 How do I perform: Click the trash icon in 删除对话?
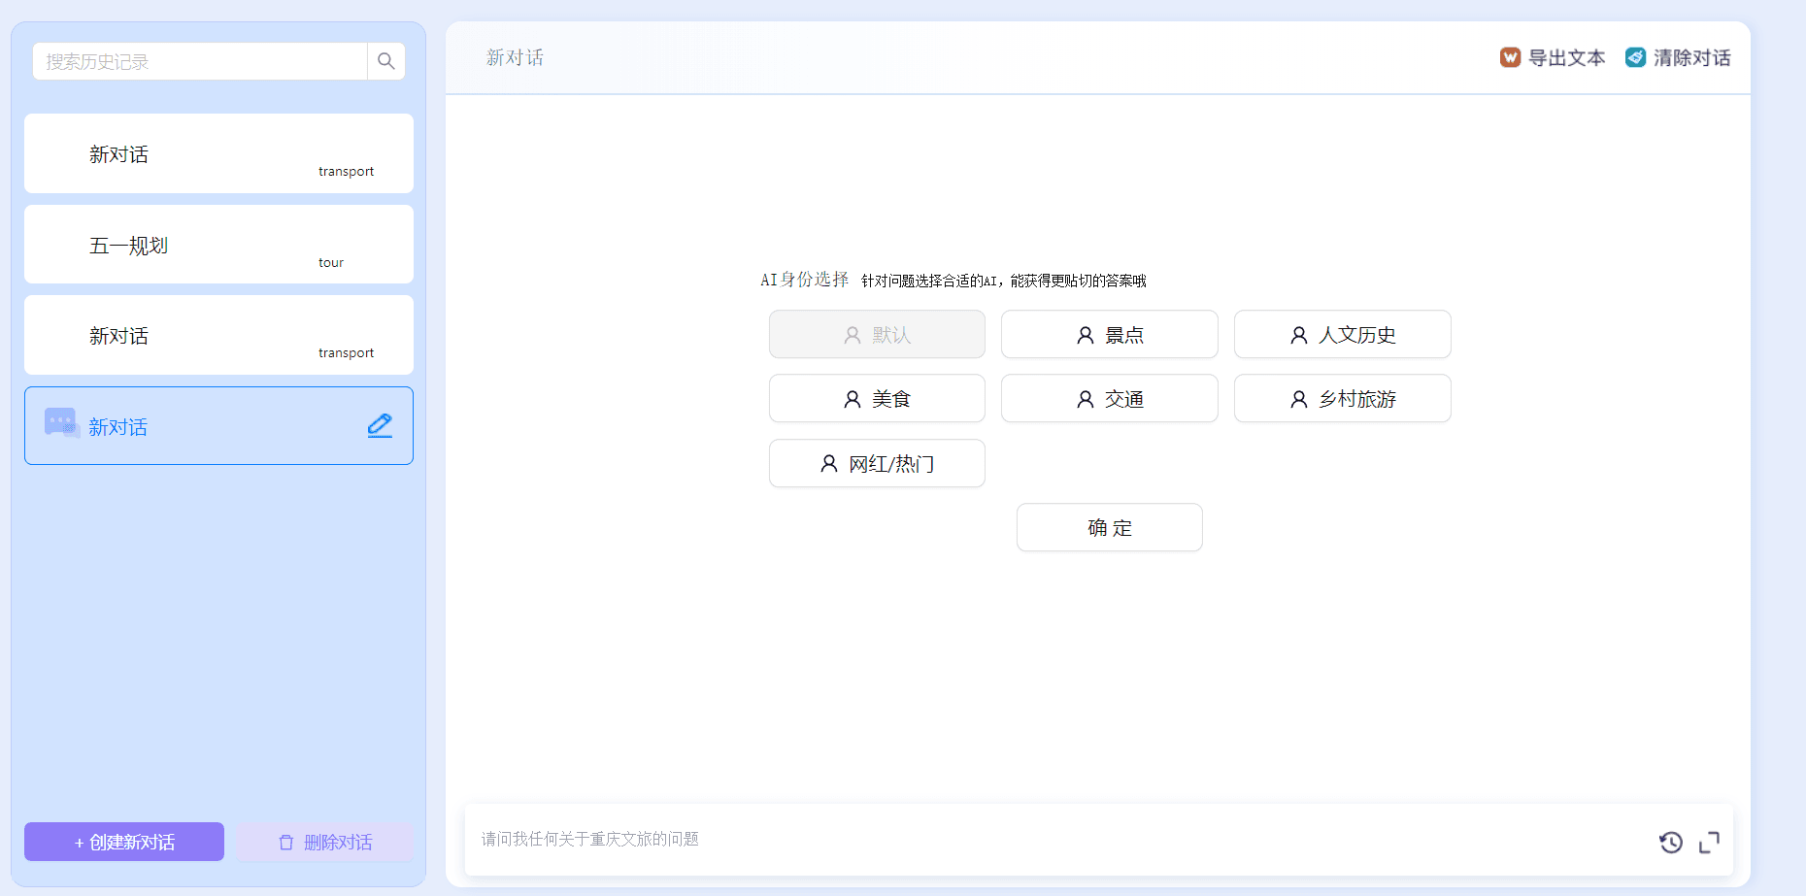[x=286, y=843]
